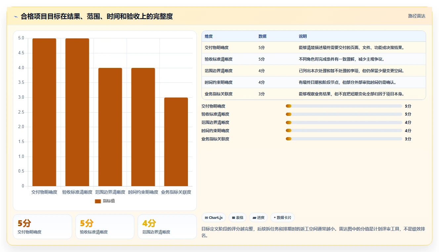
Task: Select the 进度 chip
Action: (x=258, y=218)
